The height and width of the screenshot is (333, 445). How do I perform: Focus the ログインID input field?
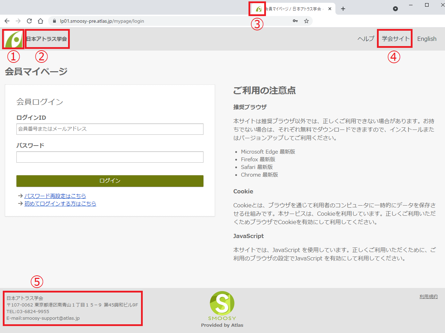(110, 129)
